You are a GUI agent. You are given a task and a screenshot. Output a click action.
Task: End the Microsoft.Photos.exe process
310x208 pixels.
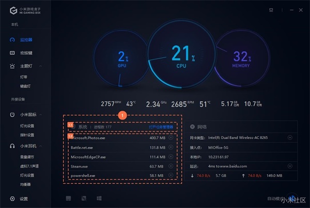(171, 137)
